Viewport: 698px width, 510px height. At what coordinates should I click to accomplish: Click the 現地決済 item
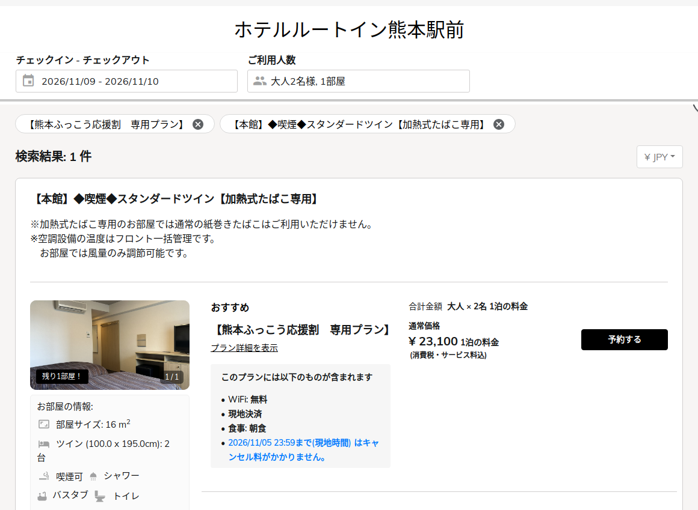pos(245,414)
